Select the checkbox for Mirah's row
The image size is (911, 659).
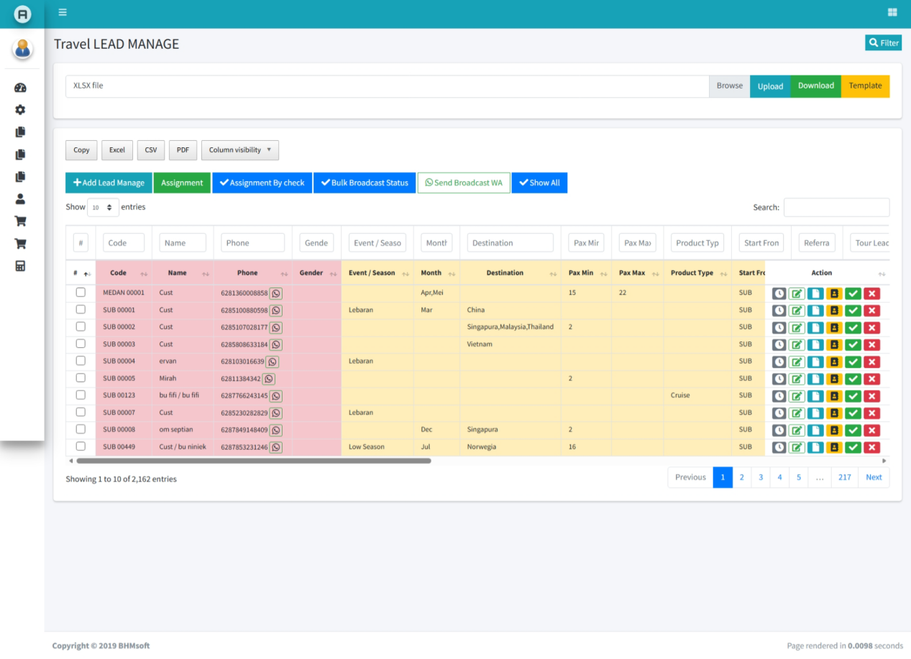click(81, 377)
